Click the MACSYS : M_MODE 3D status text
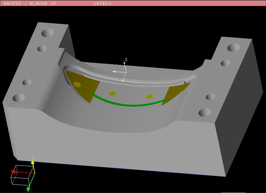266x193 pixels. pyautogui.click(x=30, y=3)
